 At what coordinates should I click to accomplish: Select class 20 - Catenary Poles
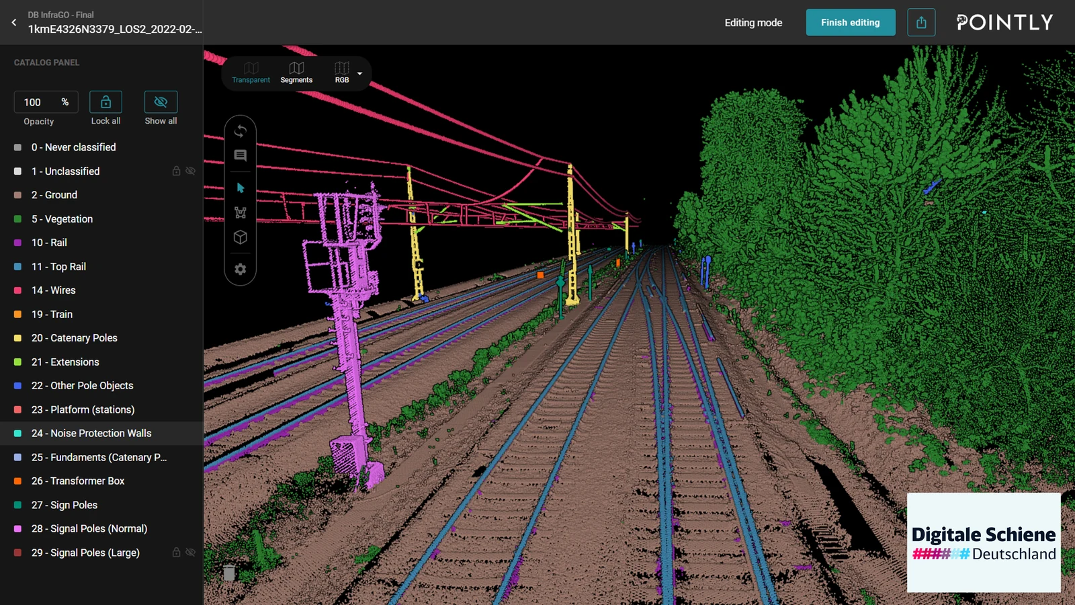[101, 338]
